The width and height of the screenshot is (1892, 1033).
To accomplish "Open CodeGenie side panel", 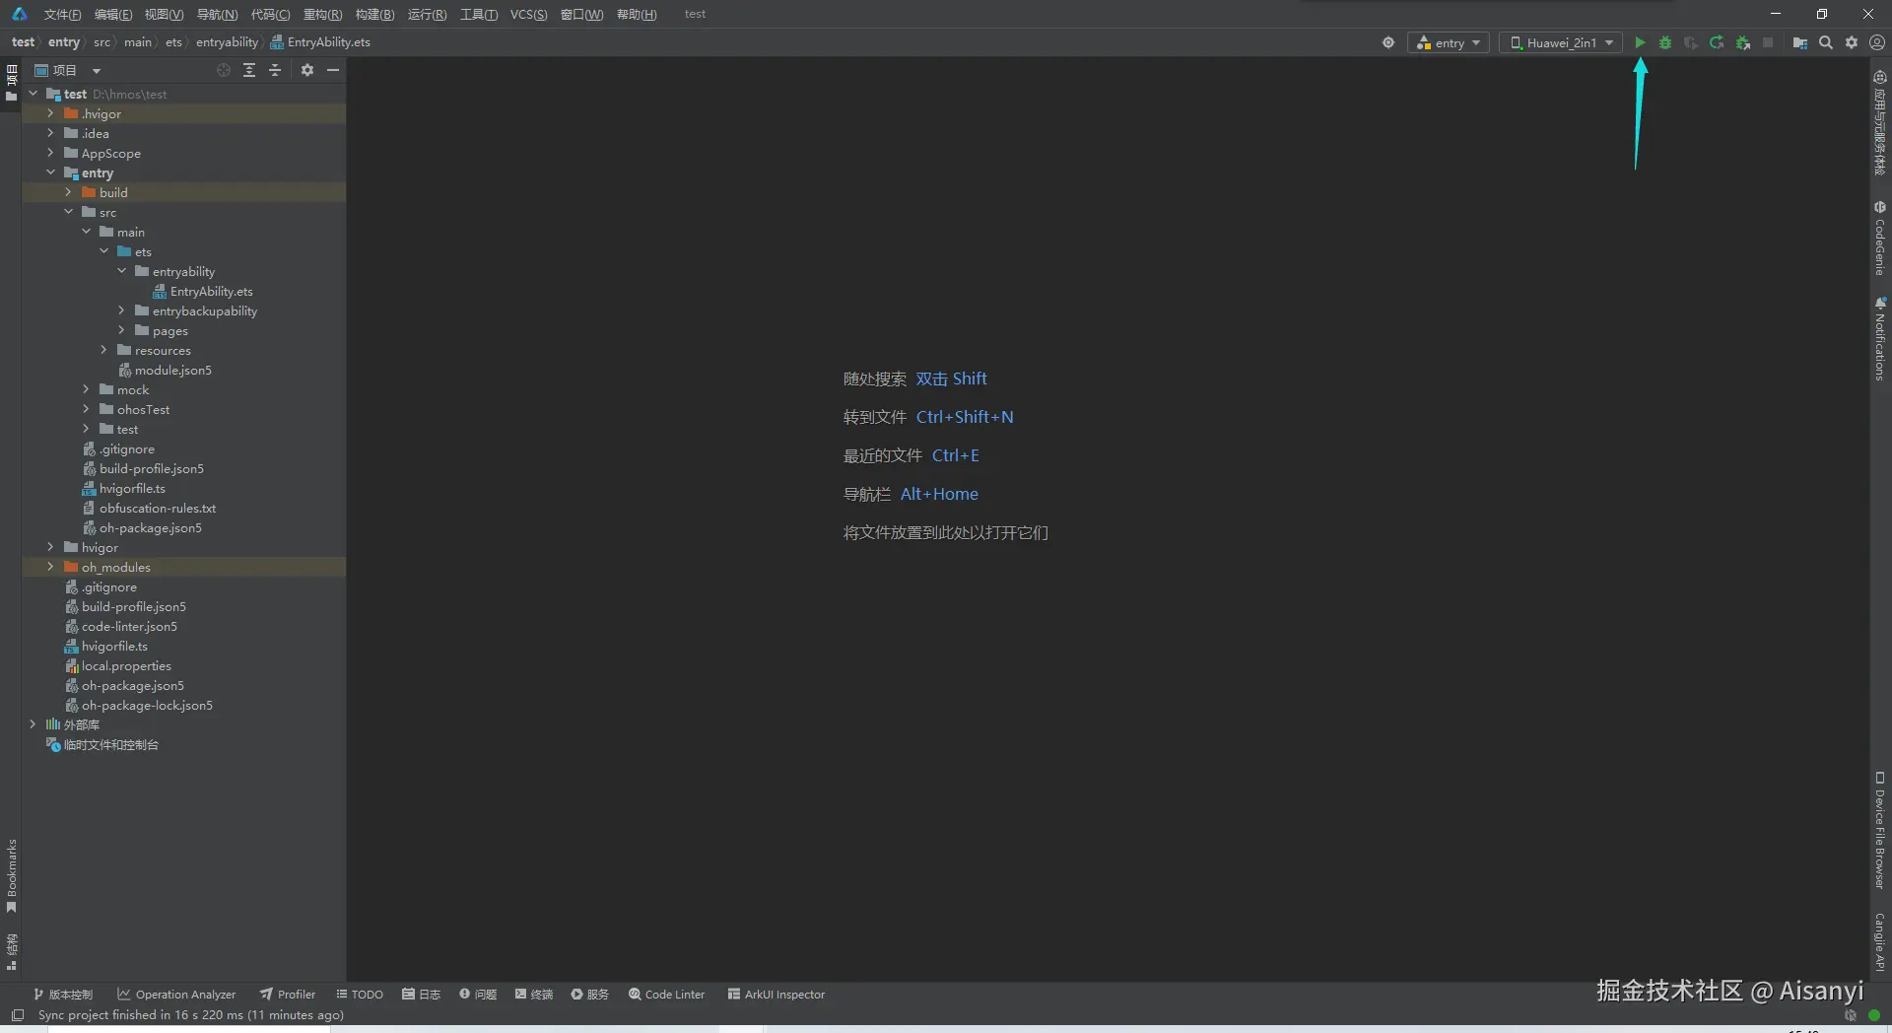I will tap(1880, 238).
